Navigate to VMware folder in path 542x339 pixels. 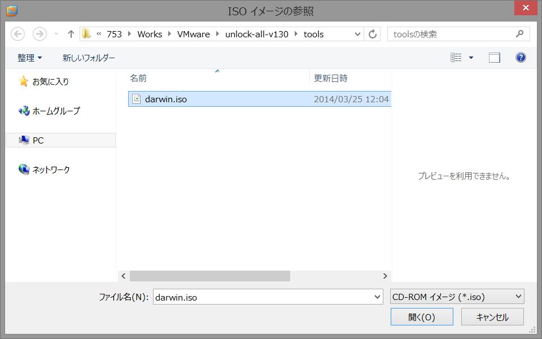click(x=193, y=34)
